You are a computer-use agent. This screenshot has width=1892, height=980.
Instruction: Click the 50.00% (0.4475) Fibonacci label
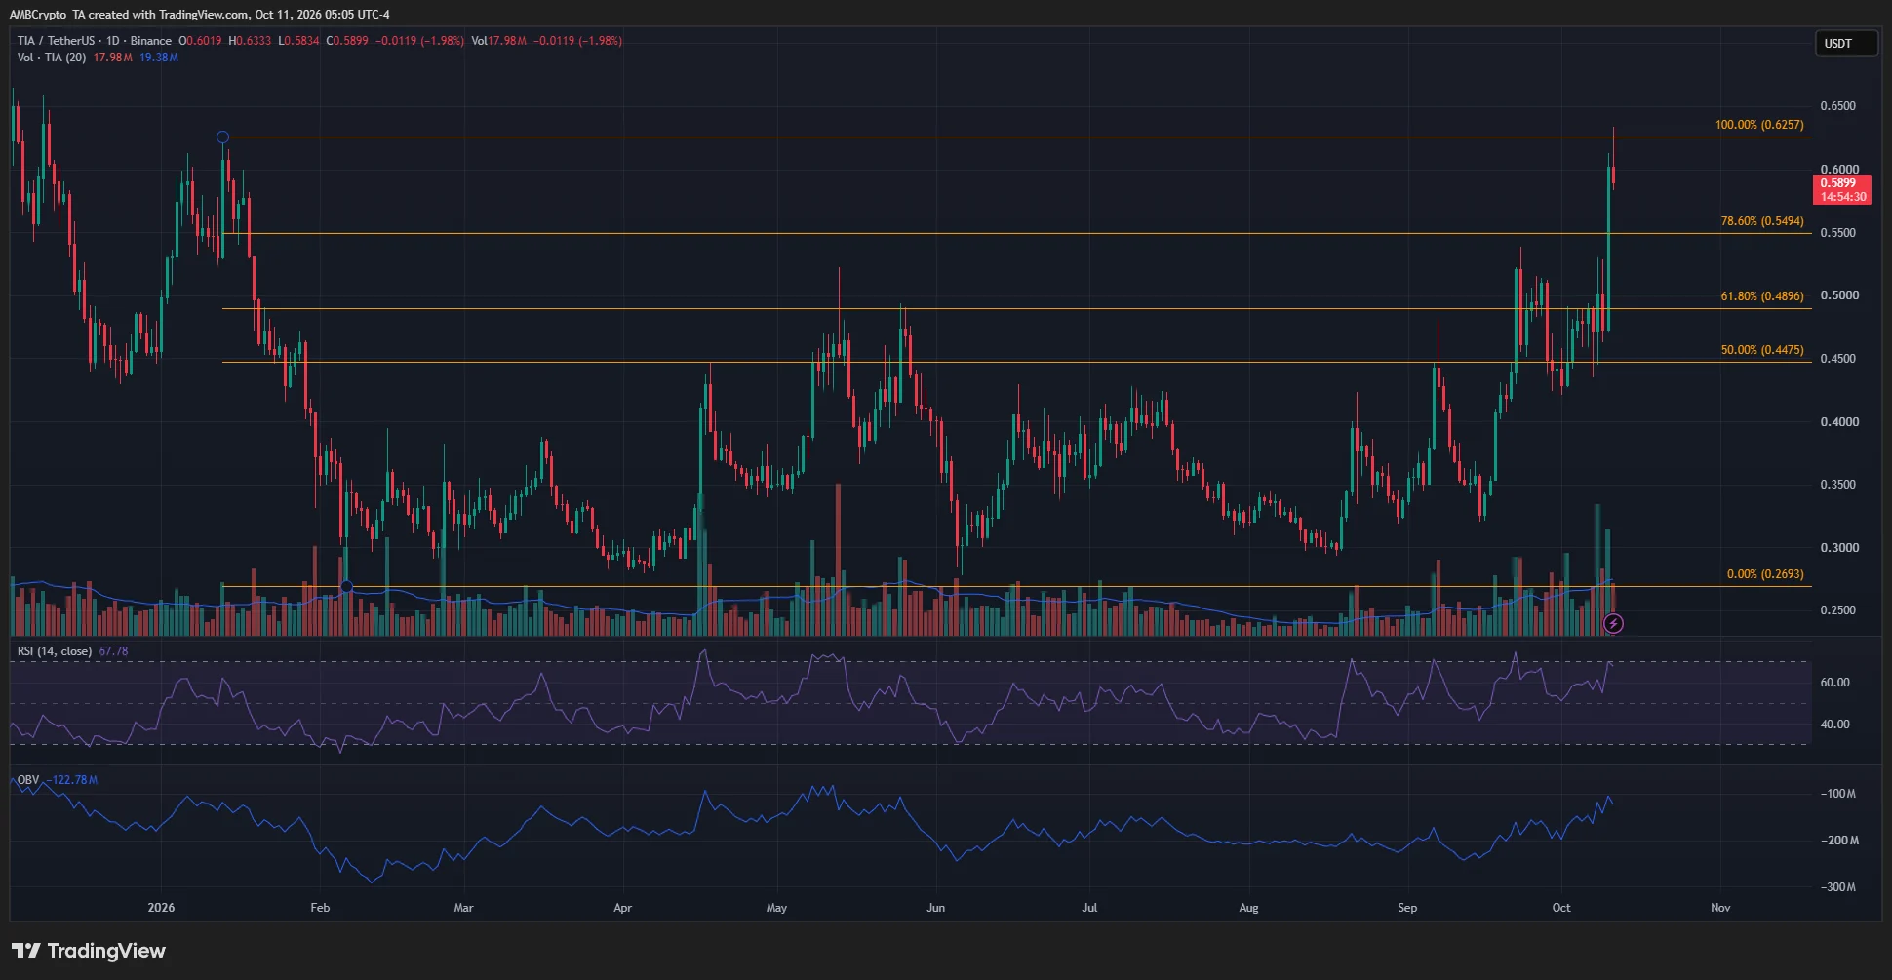tap(1761, 350)
